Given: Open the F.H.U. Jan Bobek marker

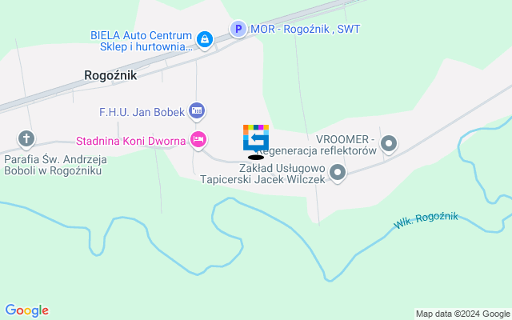Looking at the screenshot, I should click(197, 111).
